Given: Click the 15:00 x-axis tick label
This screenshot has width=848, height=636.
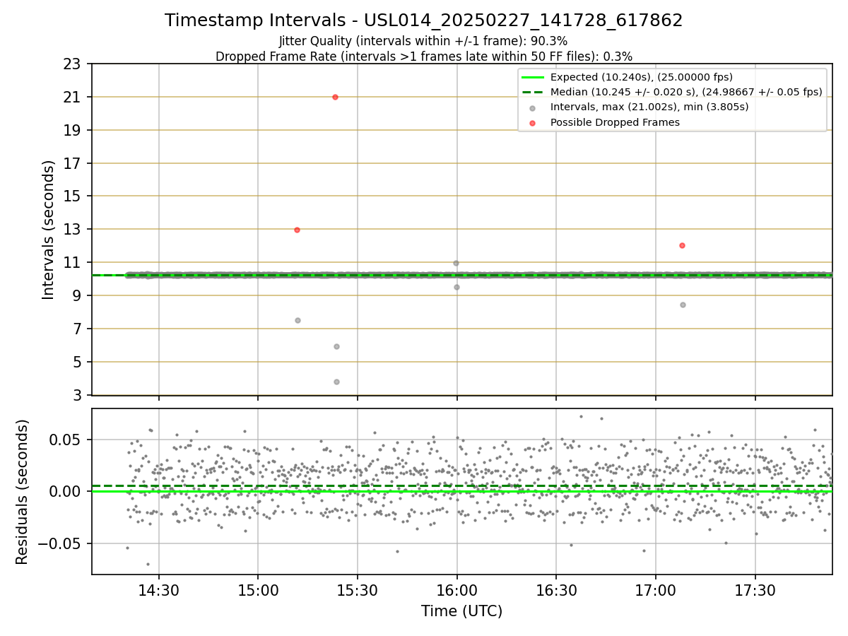Looking at the screenshot, I should pos(258,589).
